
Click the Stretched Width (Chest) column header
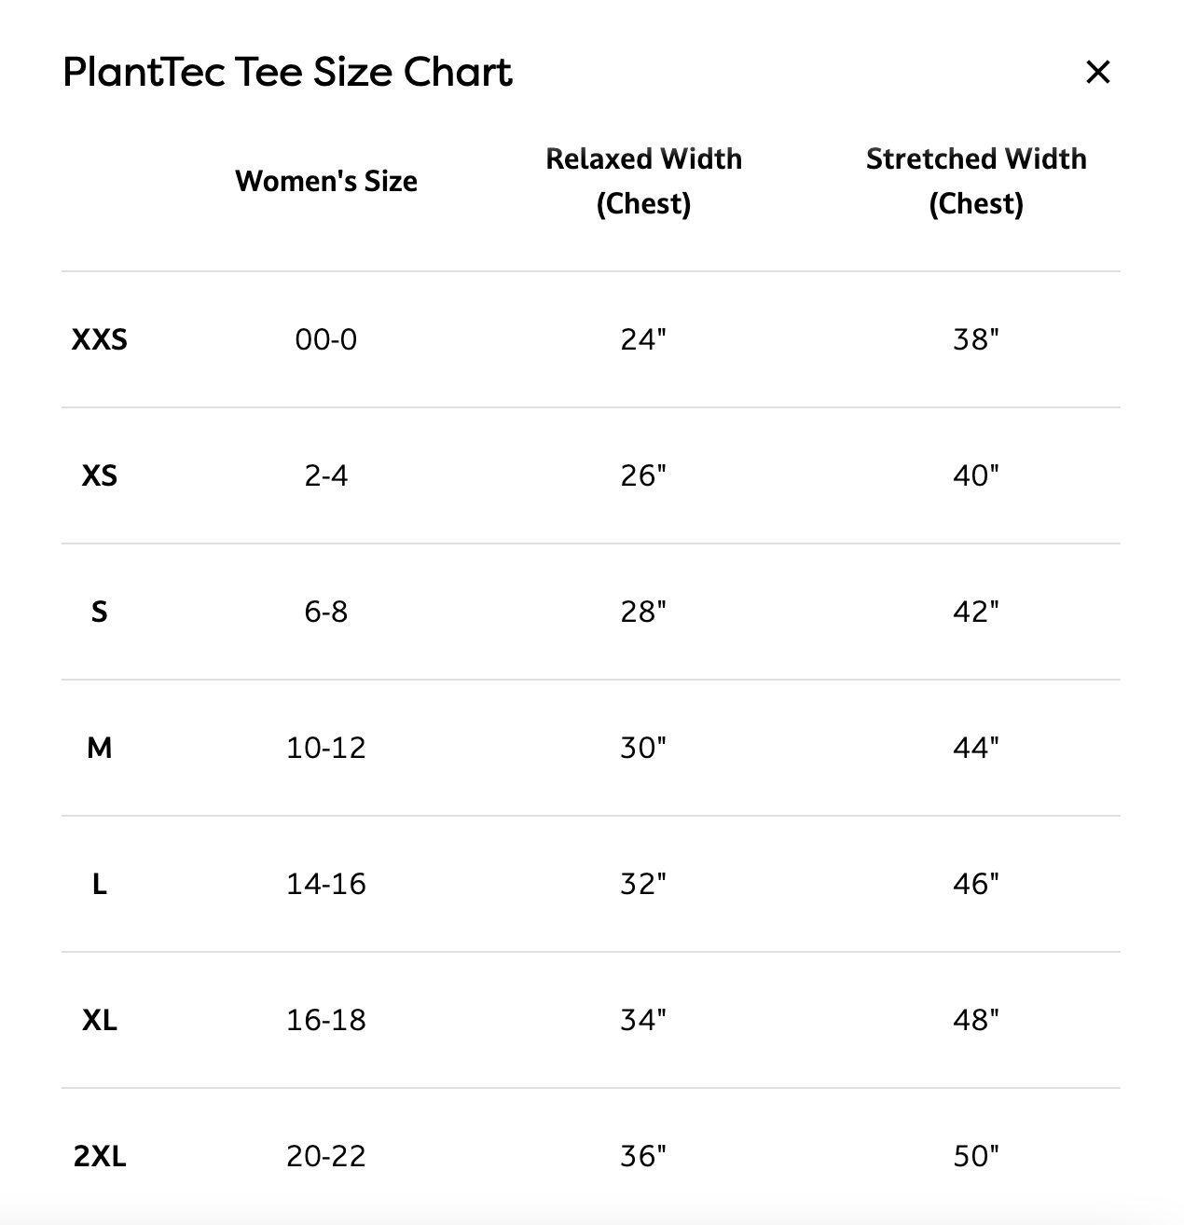976,181
